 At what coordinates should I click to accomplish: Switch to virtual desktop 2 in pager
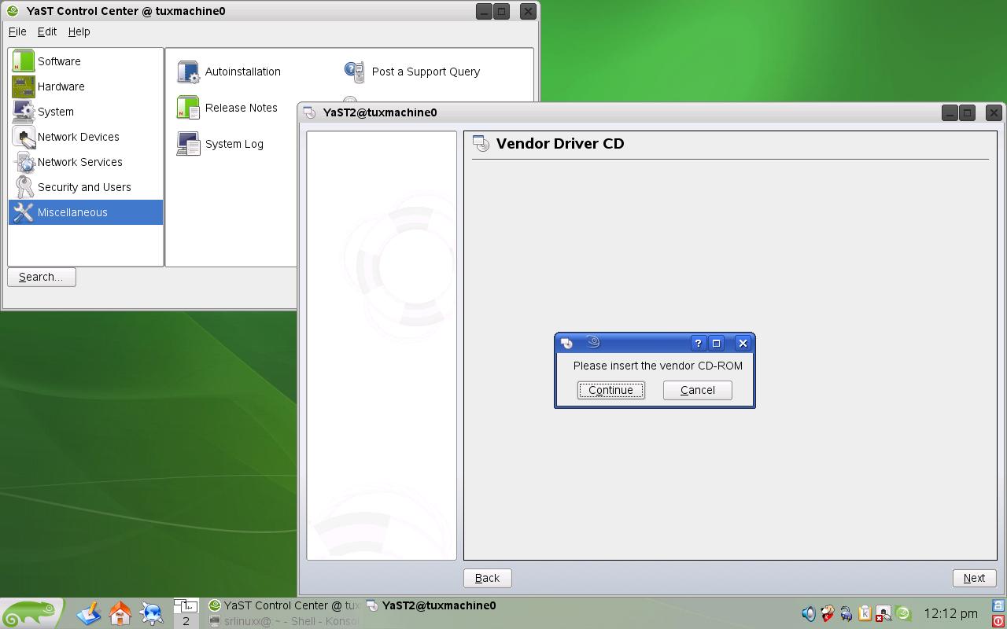pyautogui.click(x=186, y=621)
